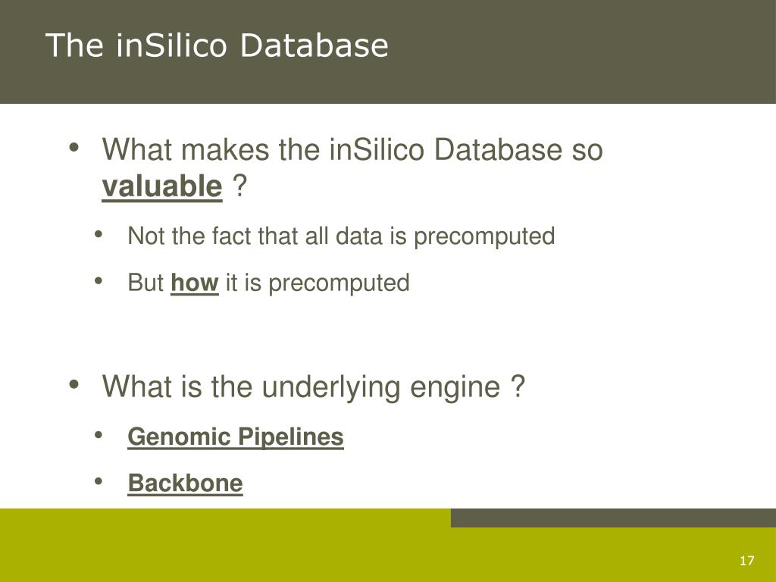776x582 pixels.
Task: Click the dark gray bar above the slide number
Action: click(x=613, y=518)
